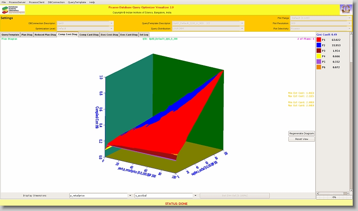Select the blue P2 plan swatch
Image resolution: width=358 pixels, height=211 pixels.
319,45
